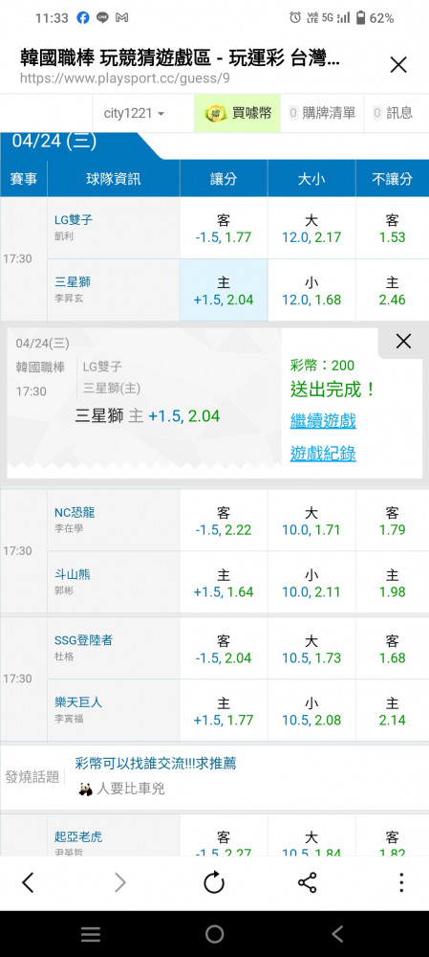Select LG雙子 客 -1.5, 1.77 handicap cell
This screenshot has height=957, width=429.
(x=224, y=229)
